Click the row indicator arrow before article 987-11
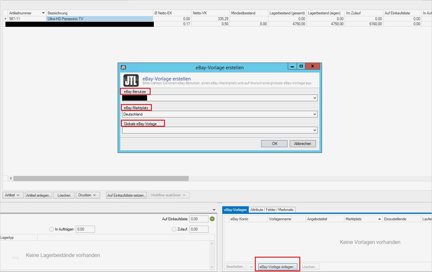 tap(5, 19)
